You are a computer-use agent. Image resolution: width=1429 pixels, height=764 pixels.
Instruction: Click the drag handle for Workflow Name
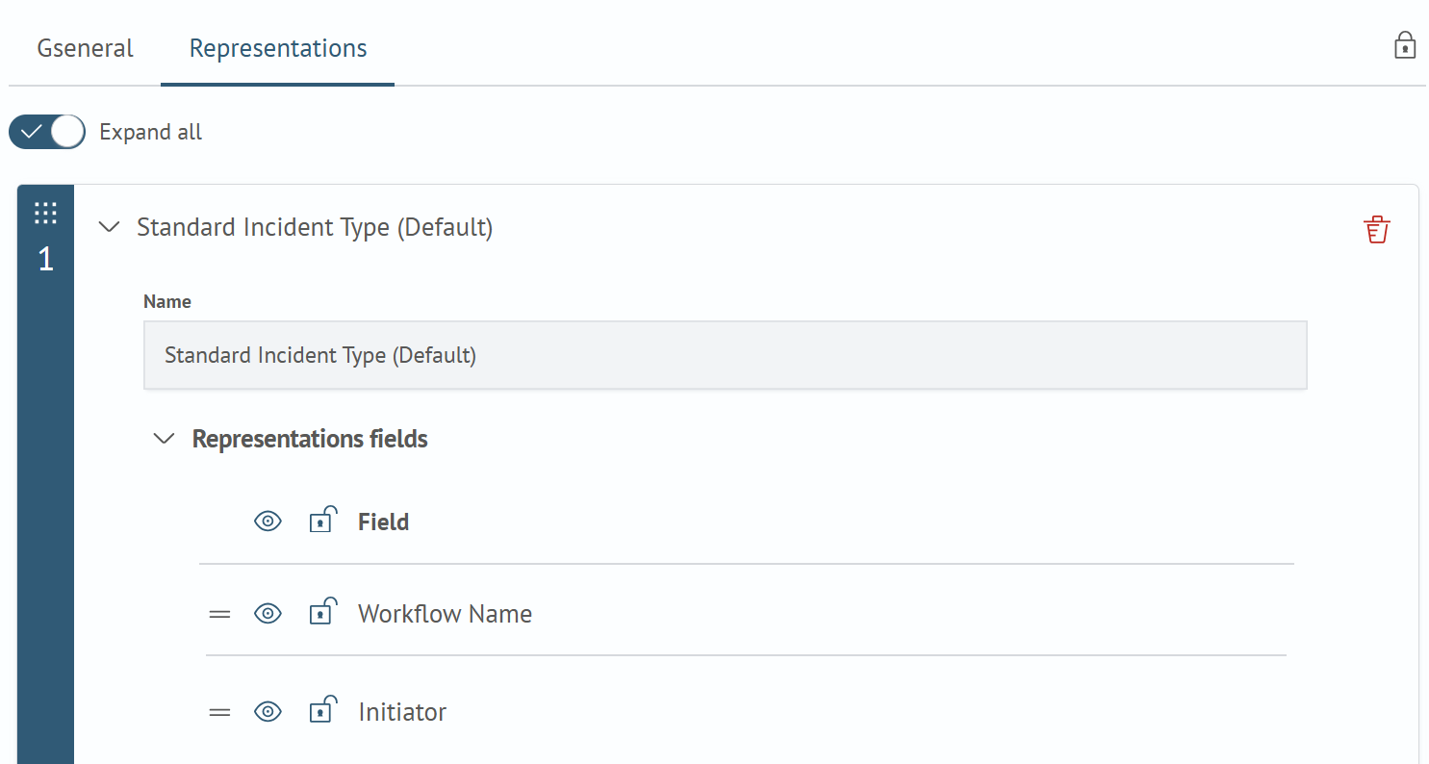[220, 614]
